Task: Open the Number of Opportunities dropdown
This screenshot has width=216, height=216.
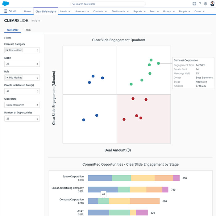Action: 22,118
